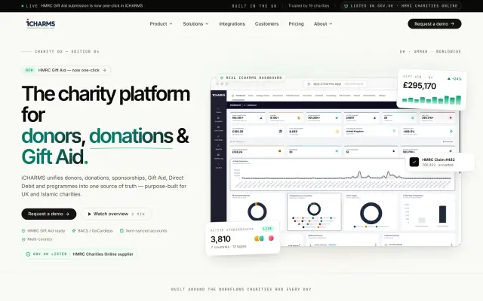This screenshot has height=301, width=483.
Task: Click the United Kingdom stat tile
Action: [371, 132]
